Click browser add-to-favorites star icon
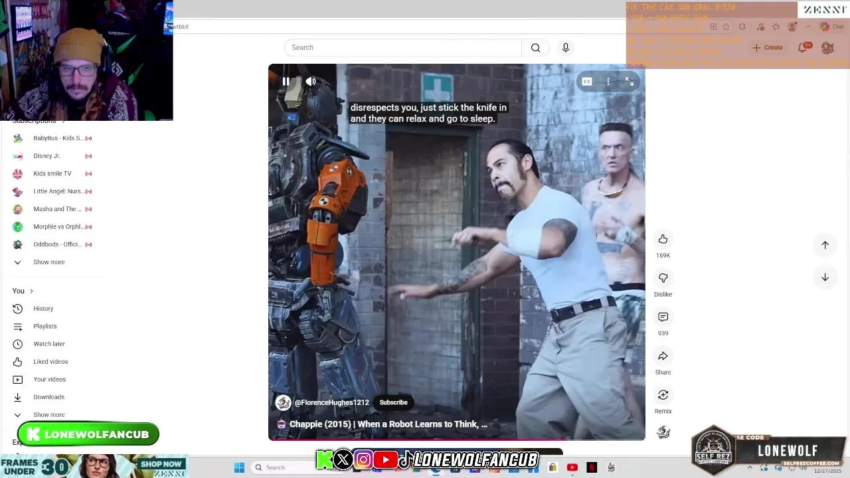This screenshot has width=850, height=478. [726, 27]
